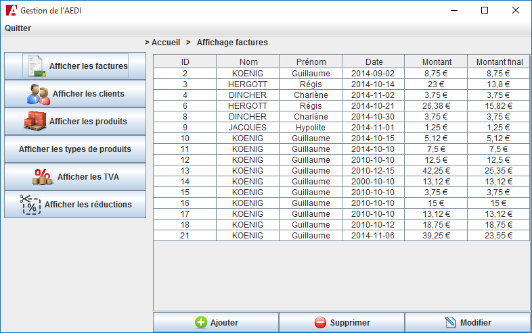The image size is (532, 333).
Task: Click the red minus Supprimer icon
Action: click(x=320, y=323)
